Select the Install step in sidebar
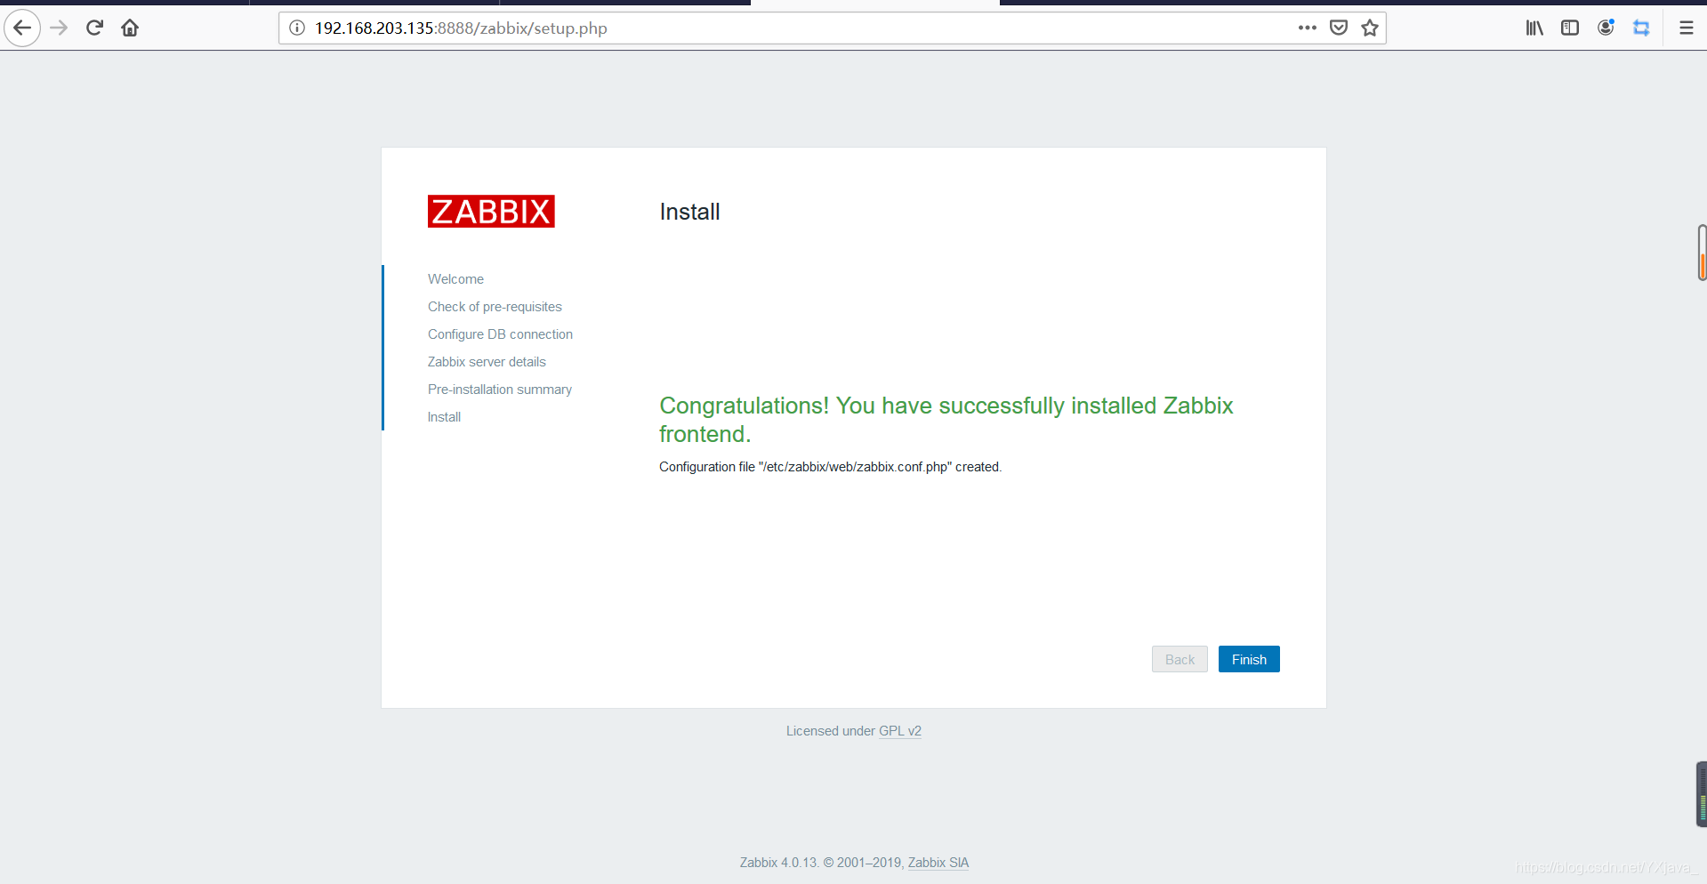Image resolution: width=1707 pixels, height=884 pixels. 444,417
